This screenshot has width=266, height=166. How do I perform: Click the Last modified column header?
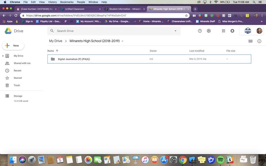[197, 51]
